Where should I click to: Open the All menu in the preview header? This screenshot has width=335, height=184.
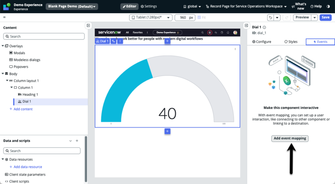[127, 33]
